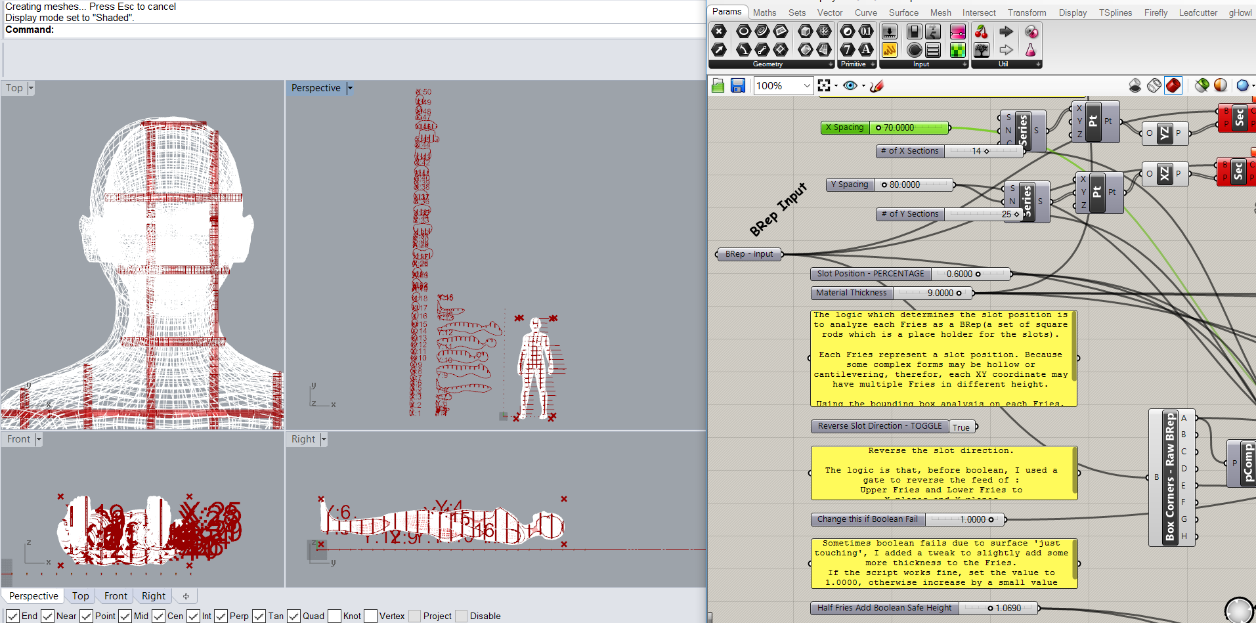Click the Zoom Extents canvas icon
The width and height of the screenshot is (1256, 623).
click(824, 85)
